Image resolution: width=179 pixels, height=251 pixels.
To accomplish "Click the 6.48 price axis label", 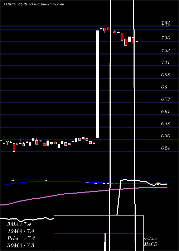I will [x=165, y=124].
